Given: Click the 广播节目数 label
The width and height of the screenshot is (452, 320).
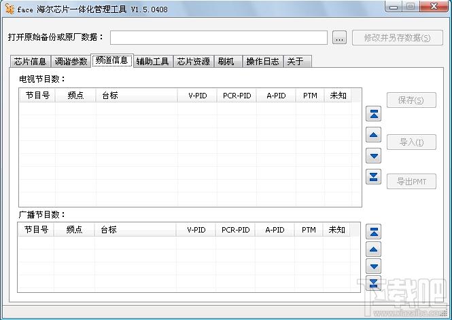Looking at the screenshot, I should 42,214.
